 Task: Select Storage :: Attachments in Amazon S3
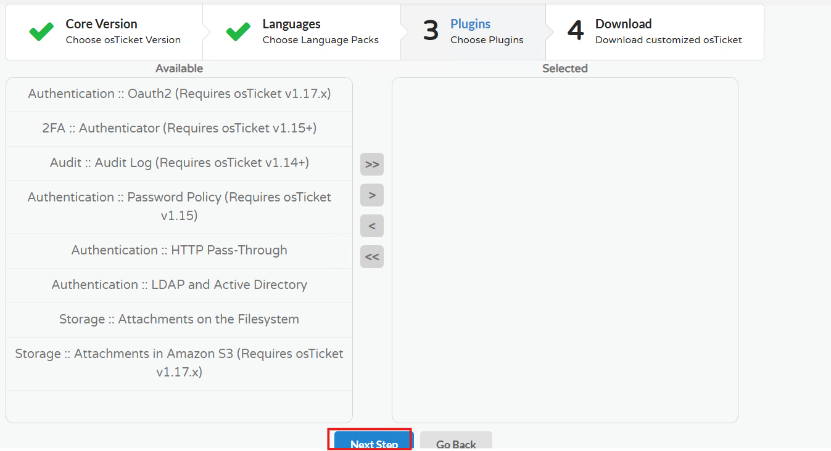(180, 364)
